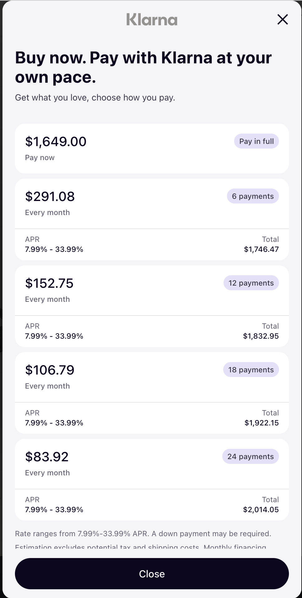Click the $1,832.95 total amount
Screen dimensions: 302x598
261,336
